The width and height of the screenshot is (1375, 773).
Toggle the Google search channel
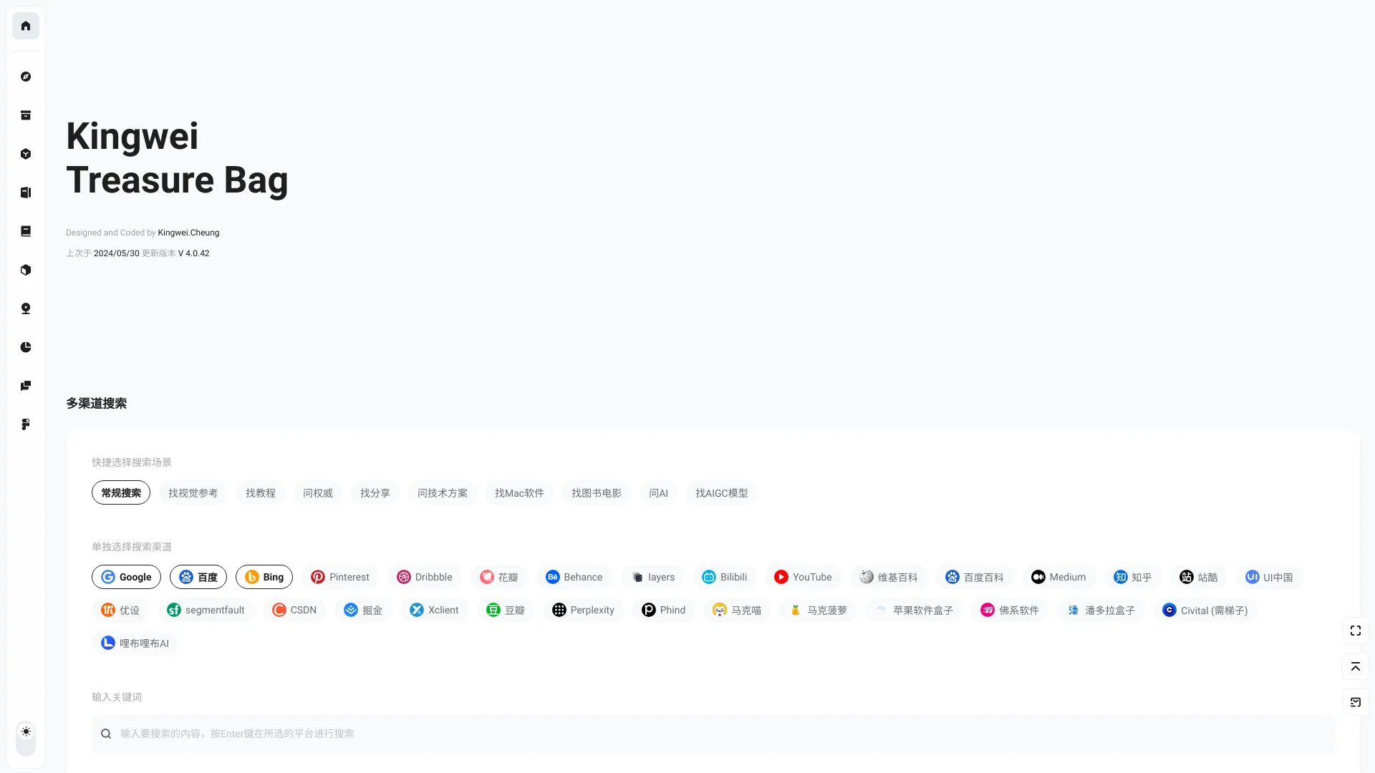click(125, 577)
